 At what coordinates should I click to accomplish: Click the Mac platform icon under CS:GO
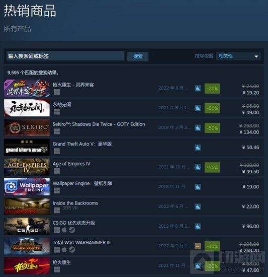64,230
